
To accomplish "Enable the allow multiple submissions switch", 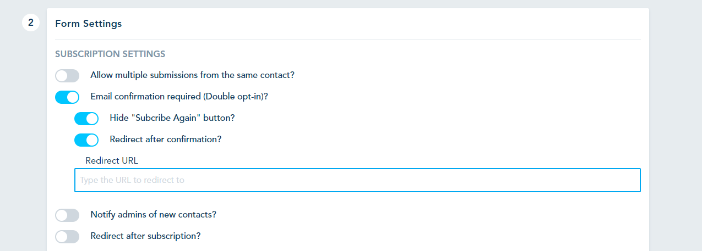I will (67, 76).
